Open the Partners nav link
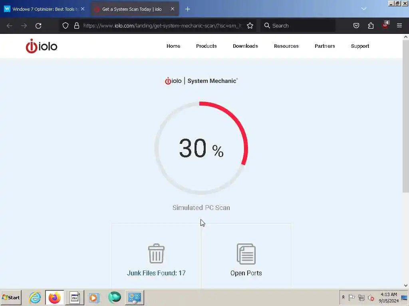The image size is (409, 306). 325,46
